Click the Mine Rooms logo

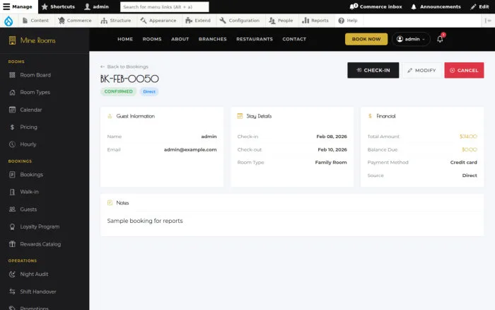[x=33, y=40]
